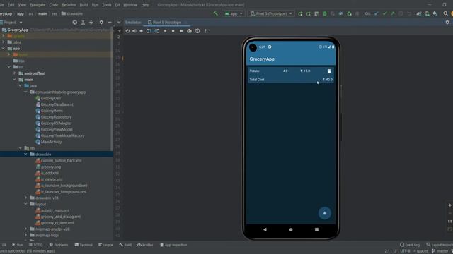Screen dimensions: 453x254
Task: Select GroceryViewModelFactory file
Action: point(63,135)
